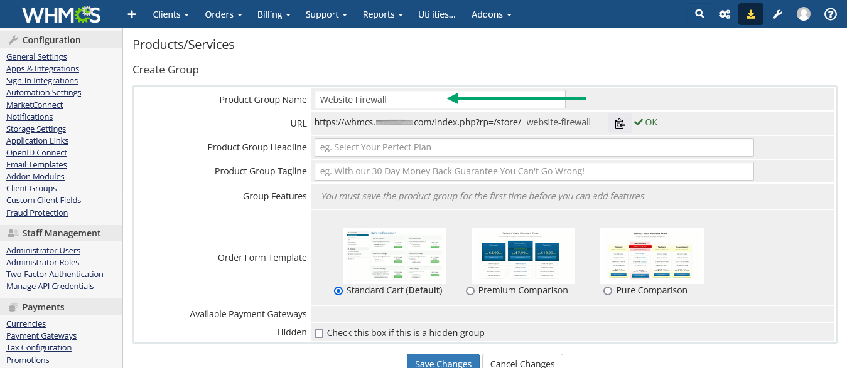Image resolution: width=847 pixels, height=368 pixels.
Task: Click the Save Changes button
Action: pyautogui.click(x=443, y=361)
